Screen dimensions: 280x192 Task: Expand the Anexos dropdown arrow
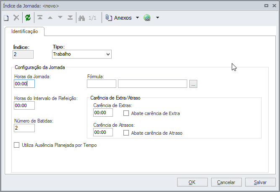137,18
